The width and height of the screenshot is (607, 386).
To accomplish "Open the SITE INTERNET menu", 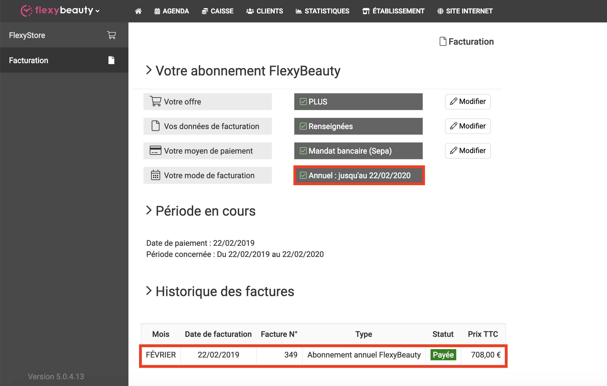I will 465,11.
